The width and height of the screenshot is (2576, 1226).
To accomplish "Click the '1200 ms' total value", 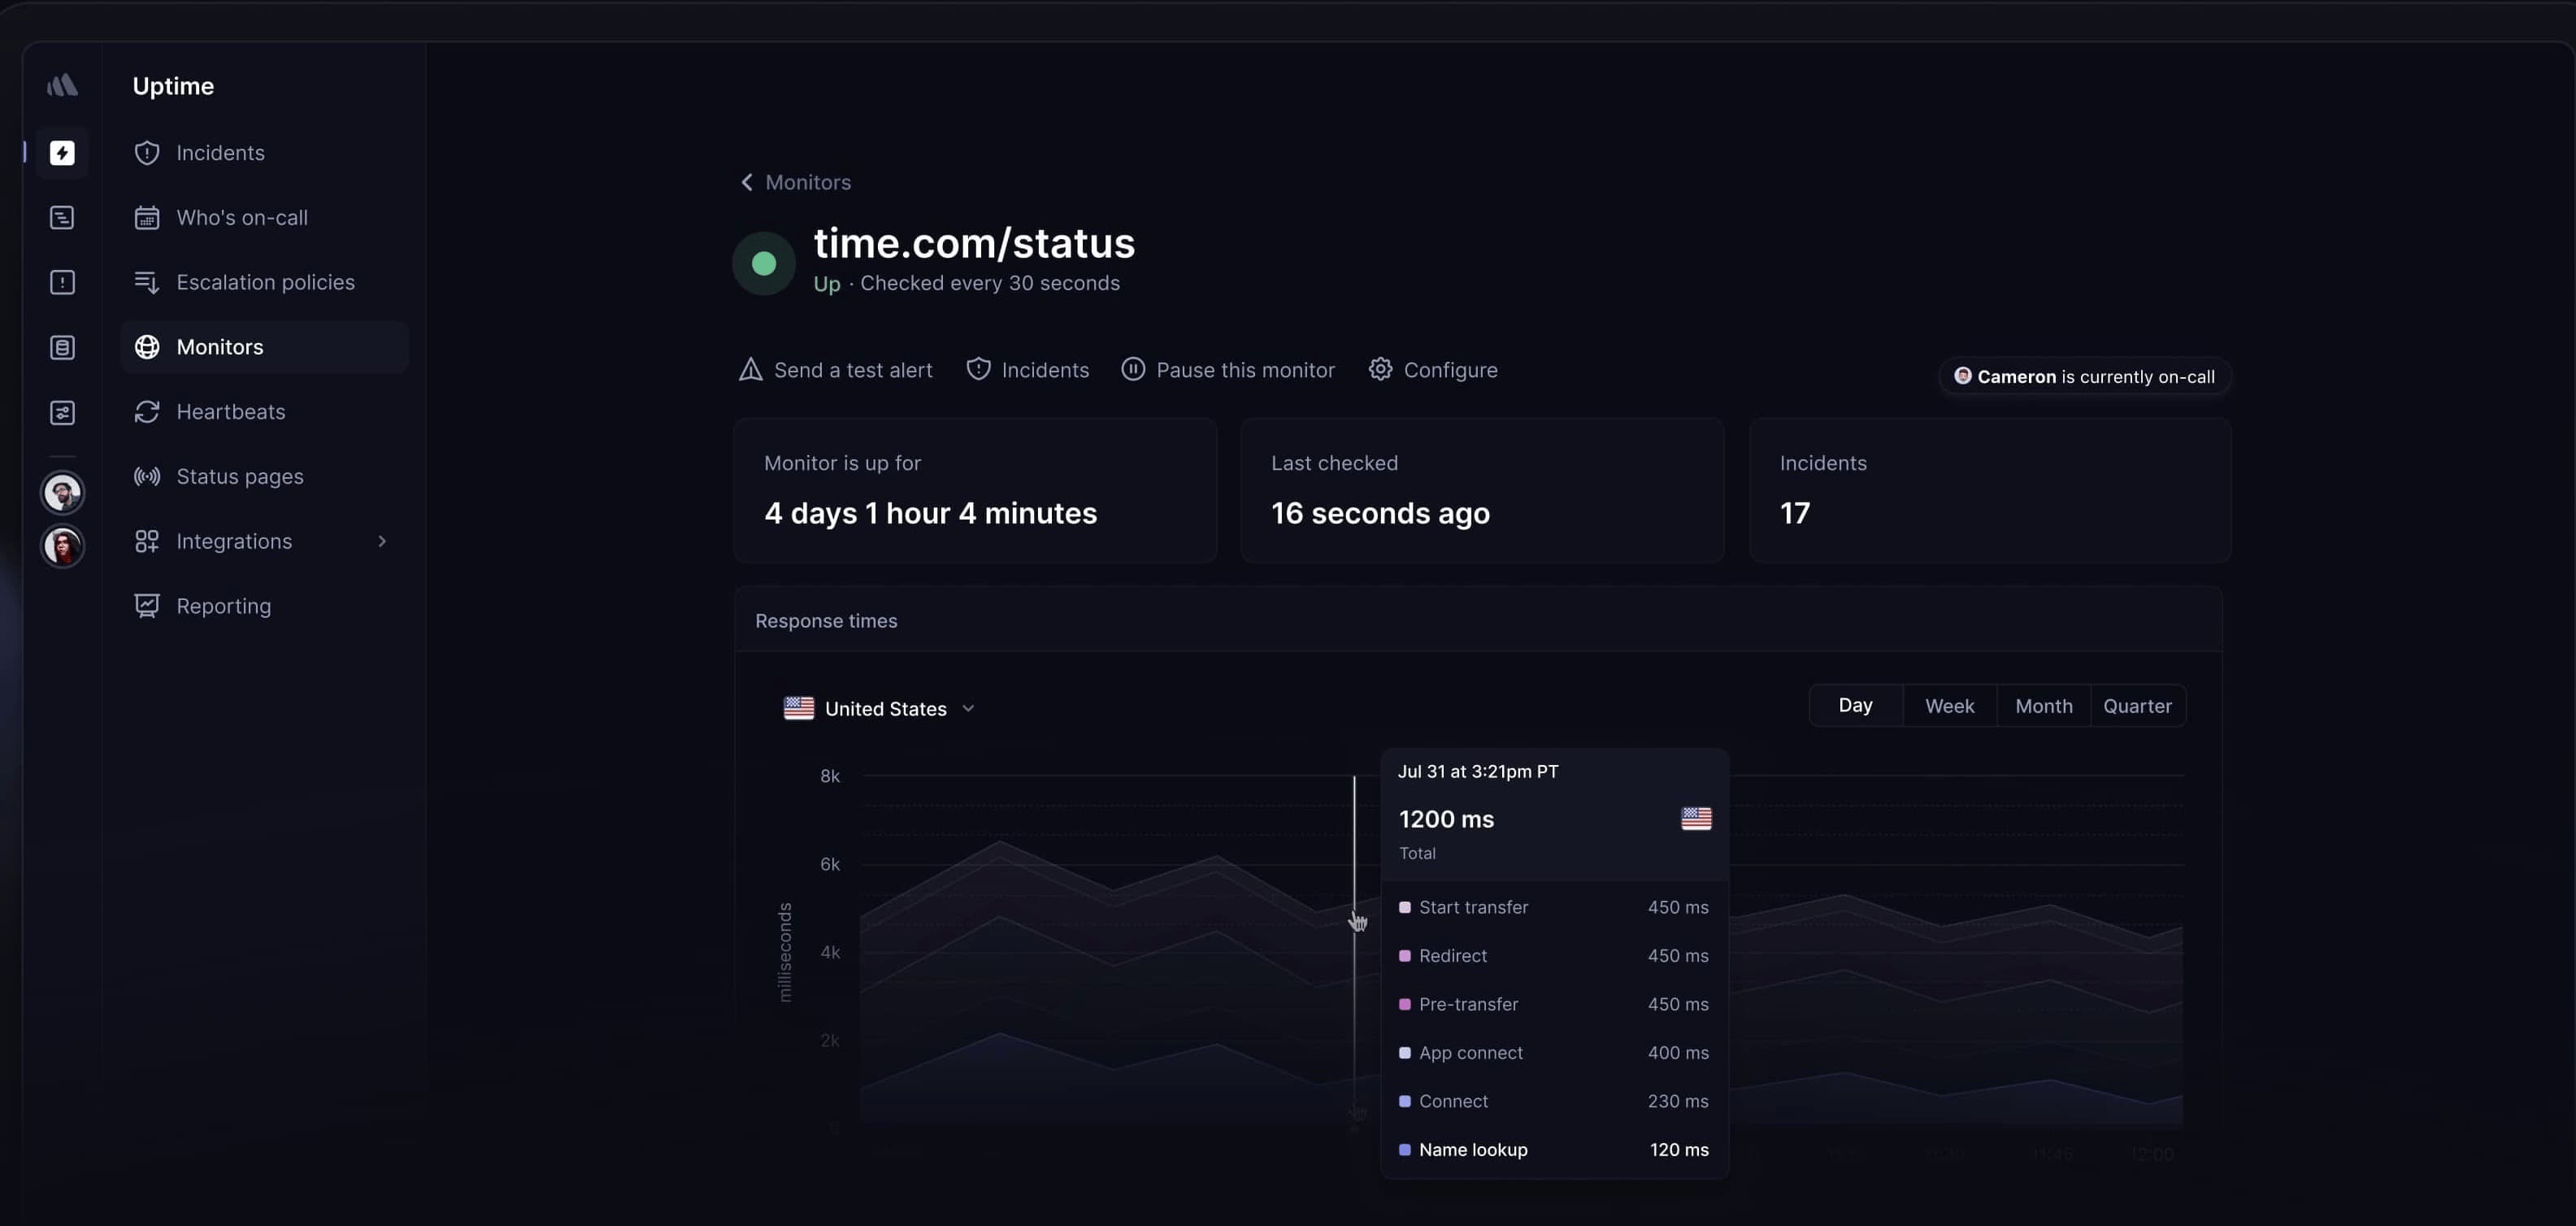I will [1446, 820].
